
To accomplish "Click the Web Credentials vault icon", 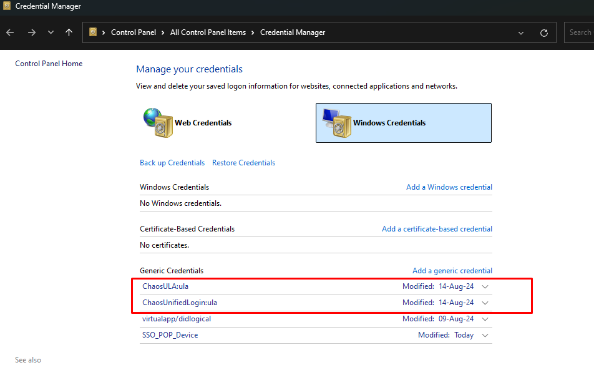I will [x=157, y=122].
